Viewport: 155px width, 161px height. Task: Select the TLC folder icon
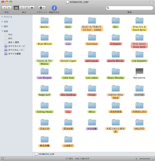(68, 105)
